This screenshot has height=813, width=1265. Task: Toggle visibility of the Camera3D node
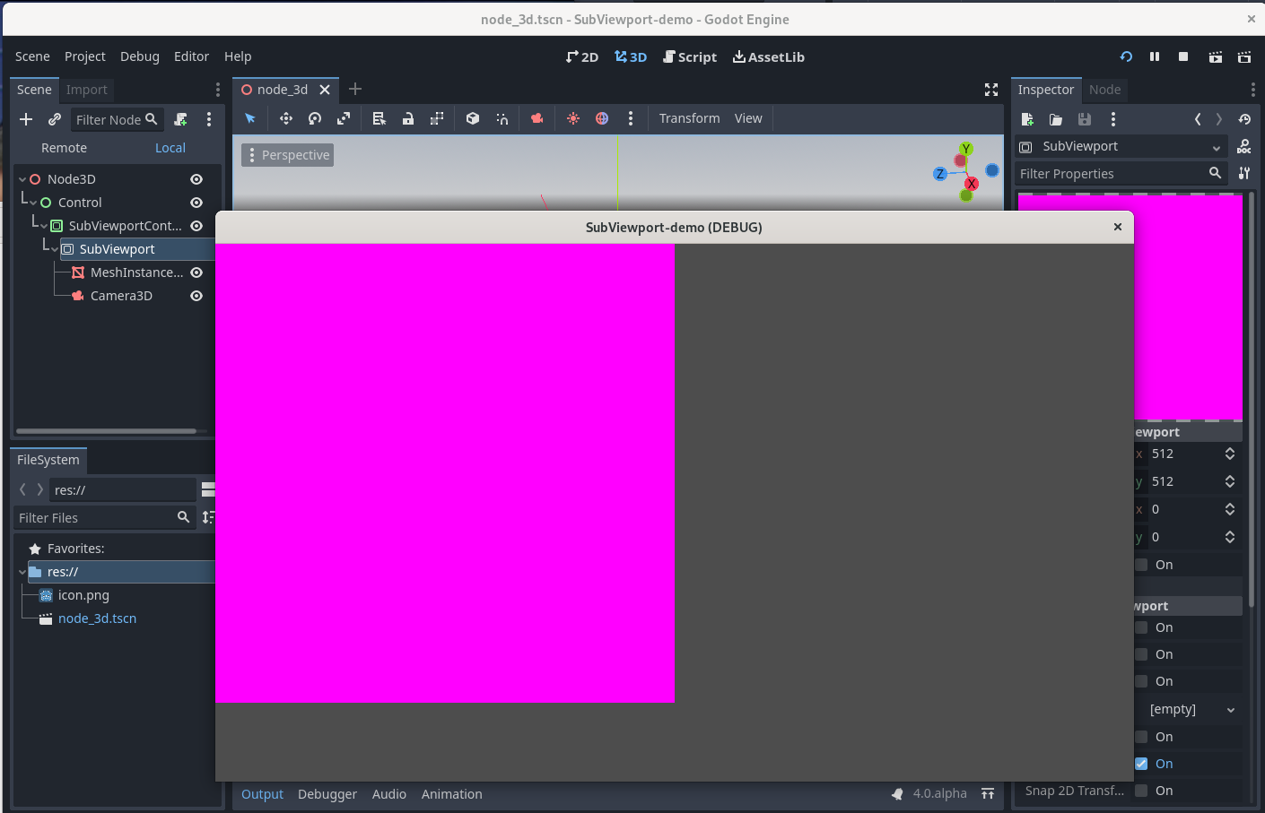pos(196,296)
